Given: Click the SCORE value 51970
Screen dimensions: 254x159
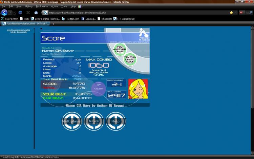Looking at the screenshot, I should point(79,84).
